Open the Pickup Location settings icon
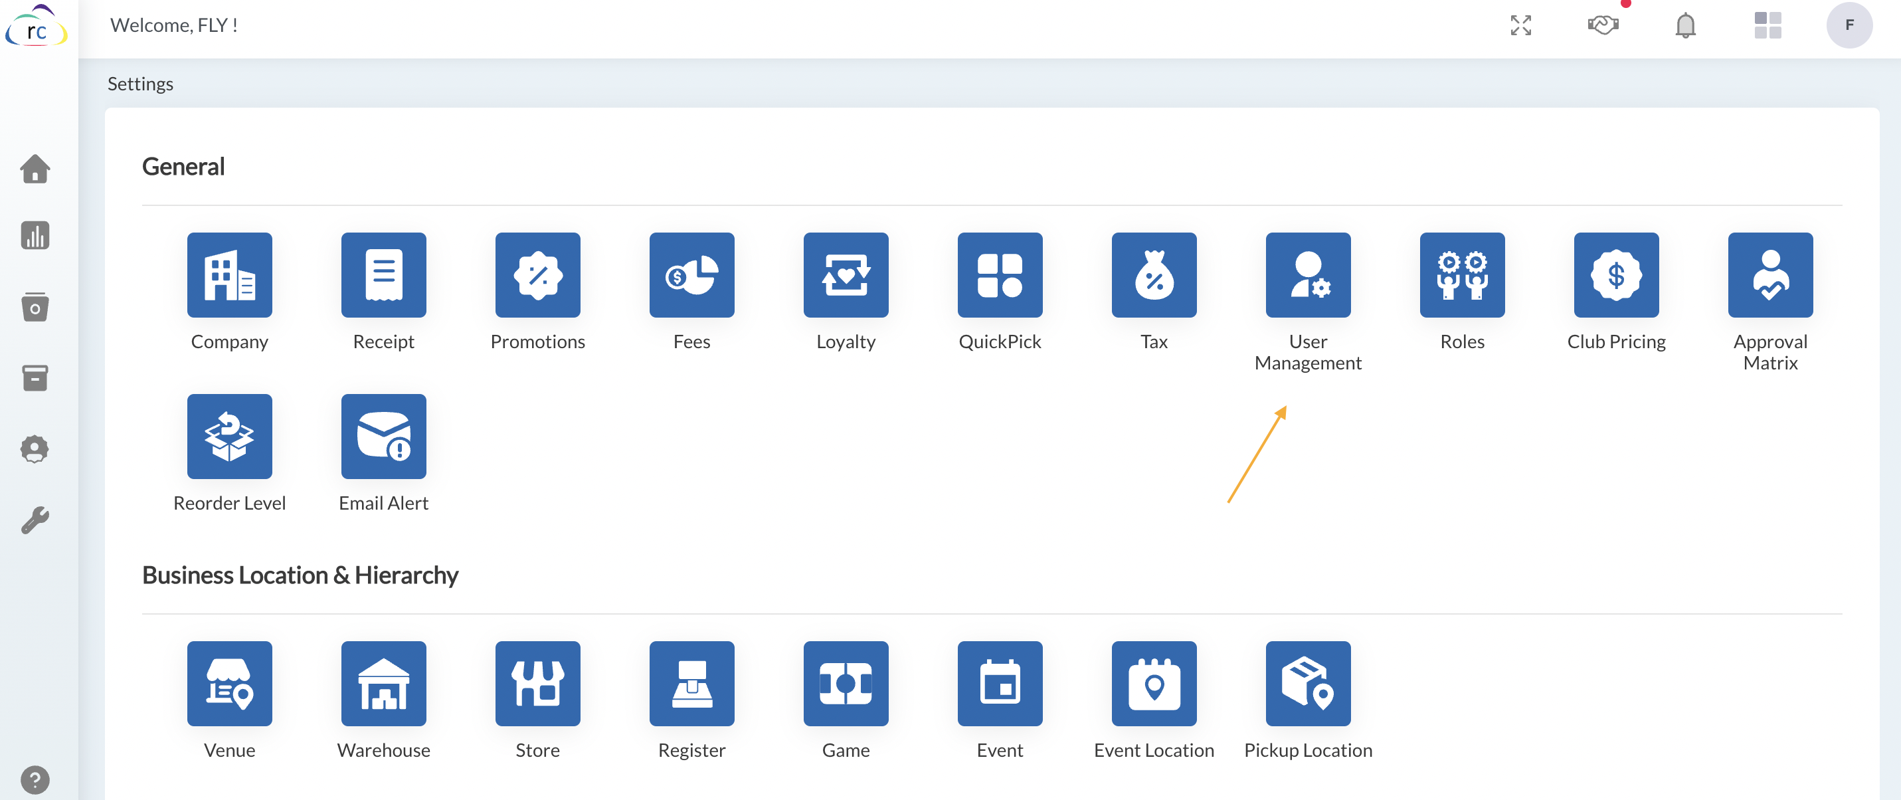Viewport: 1901px width, 800px height. pyautogui.click(x=1307, y=684)
